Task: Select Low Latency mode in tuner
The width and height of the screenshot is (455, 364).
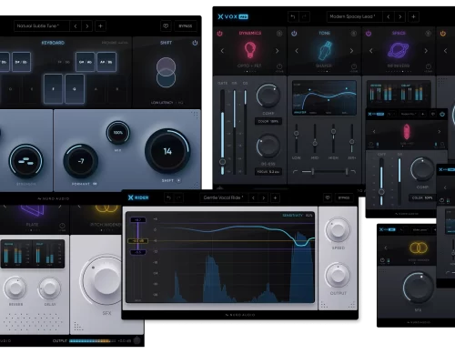Action: 162,103
